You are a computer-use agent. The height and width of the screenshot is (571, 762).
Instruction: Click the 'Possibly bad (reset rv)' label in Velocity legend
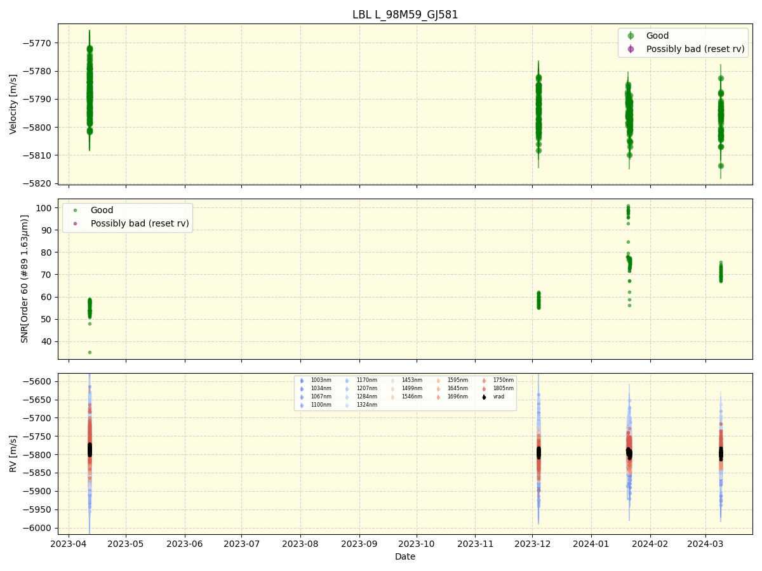click(x=695, y=49)
